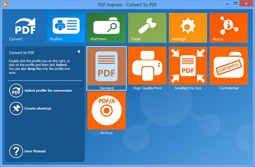Open the Settings gear tile
This screenshot has width=255, height=167.
[188, 28]
